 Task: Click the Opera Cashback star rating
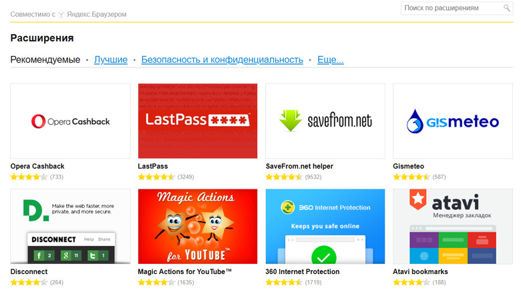(29, 177)
